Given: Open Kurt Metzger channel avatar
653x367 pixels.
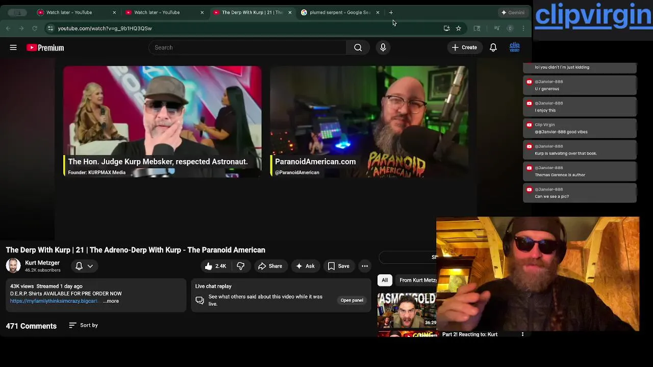Looking at the screenshot, I should pos(13,266).
